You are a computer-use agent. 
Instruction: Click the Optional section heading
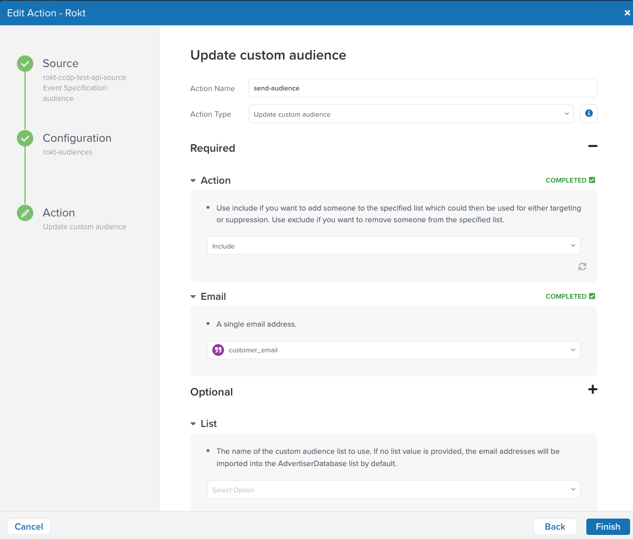(x=212, y=392)
